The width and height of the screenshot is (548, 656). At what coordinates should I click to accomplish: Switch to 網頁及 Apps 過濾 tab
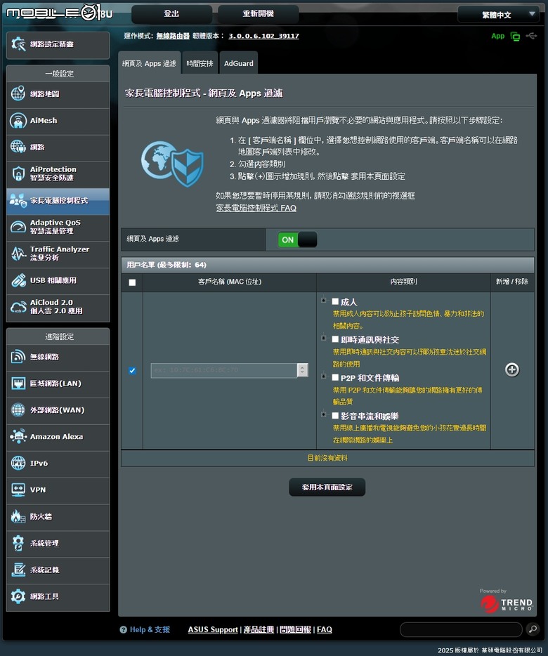pos(150,63)
